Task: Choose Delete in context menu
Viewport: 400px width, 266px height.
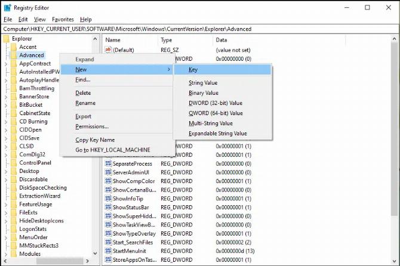Action: point(117,93)
